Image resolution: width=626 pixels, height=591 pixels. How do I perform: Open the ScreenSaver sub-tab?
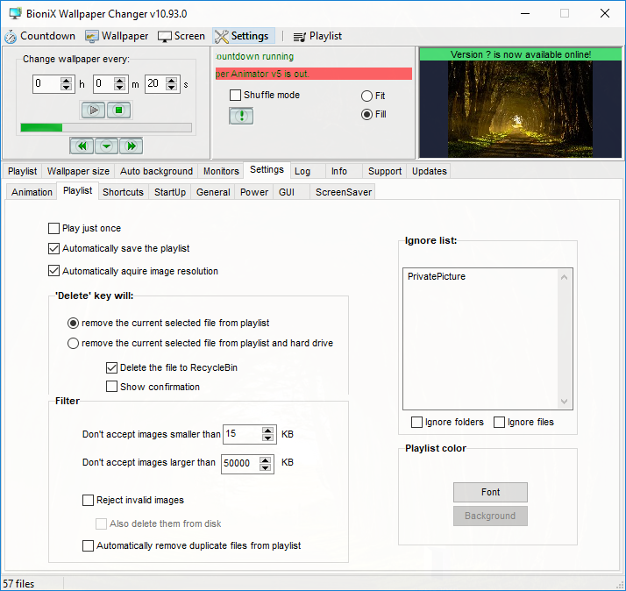(x=344, y=192)
